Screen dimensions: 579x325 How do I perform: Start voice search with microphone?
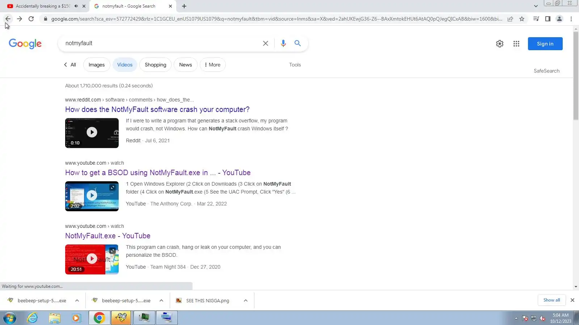pyautogui.click(x=283, y=43)
